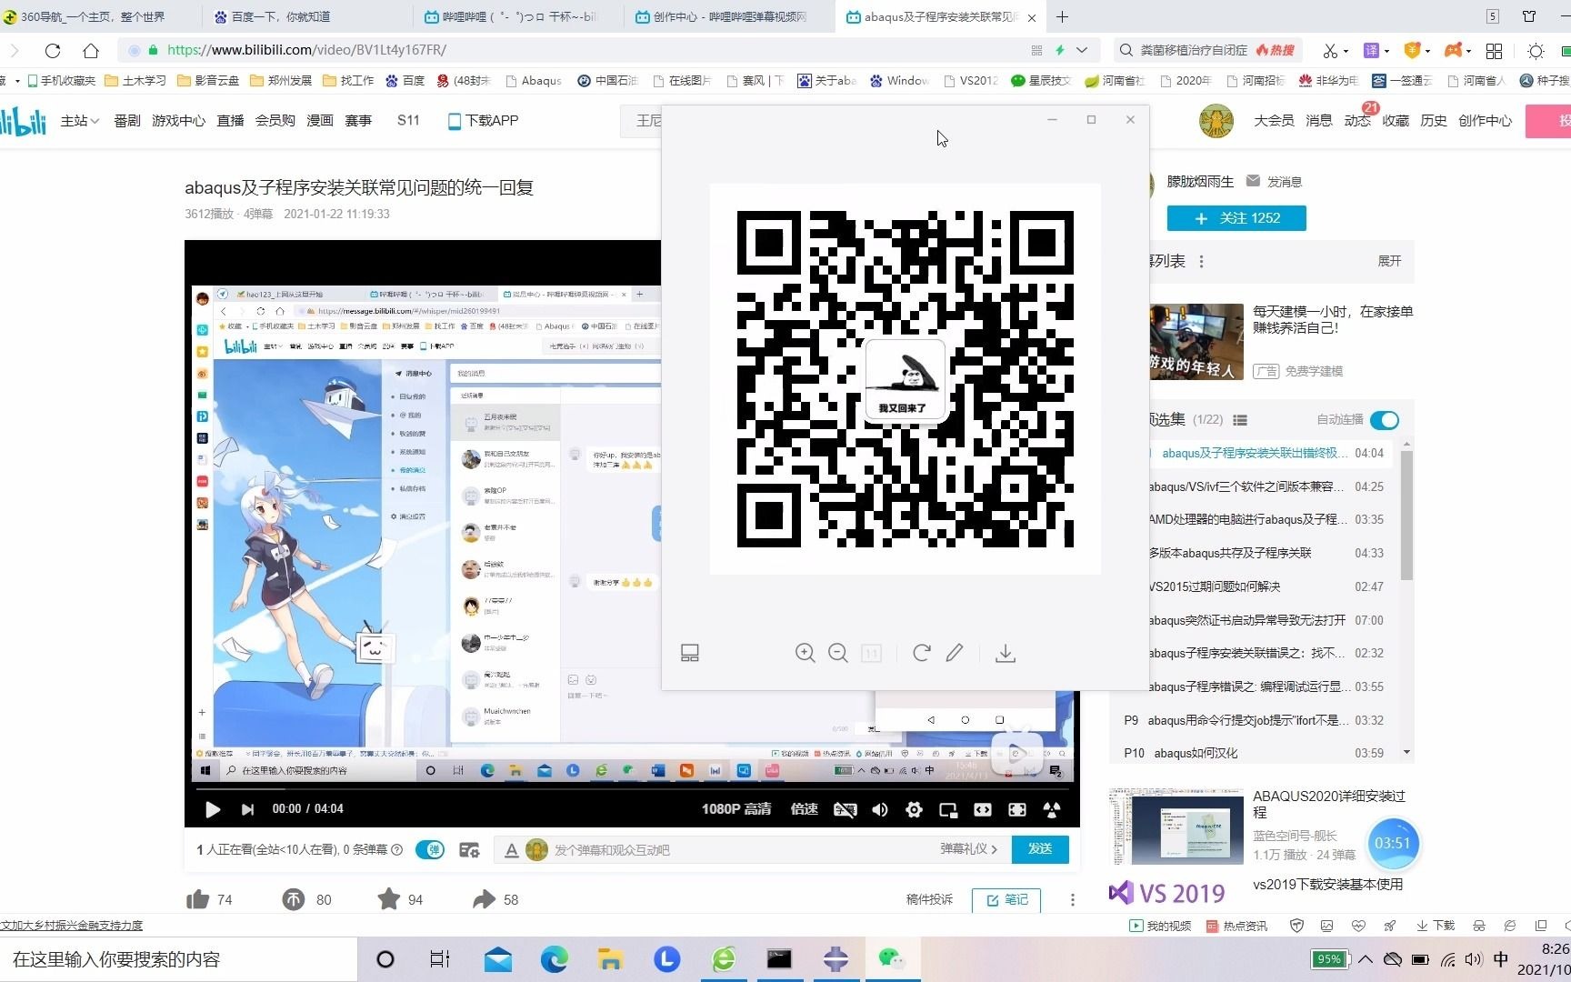Viewport: 1571px width, 982px height.
Task: Toggle subtitles icon in player
Action: click(x=846, y=809)
